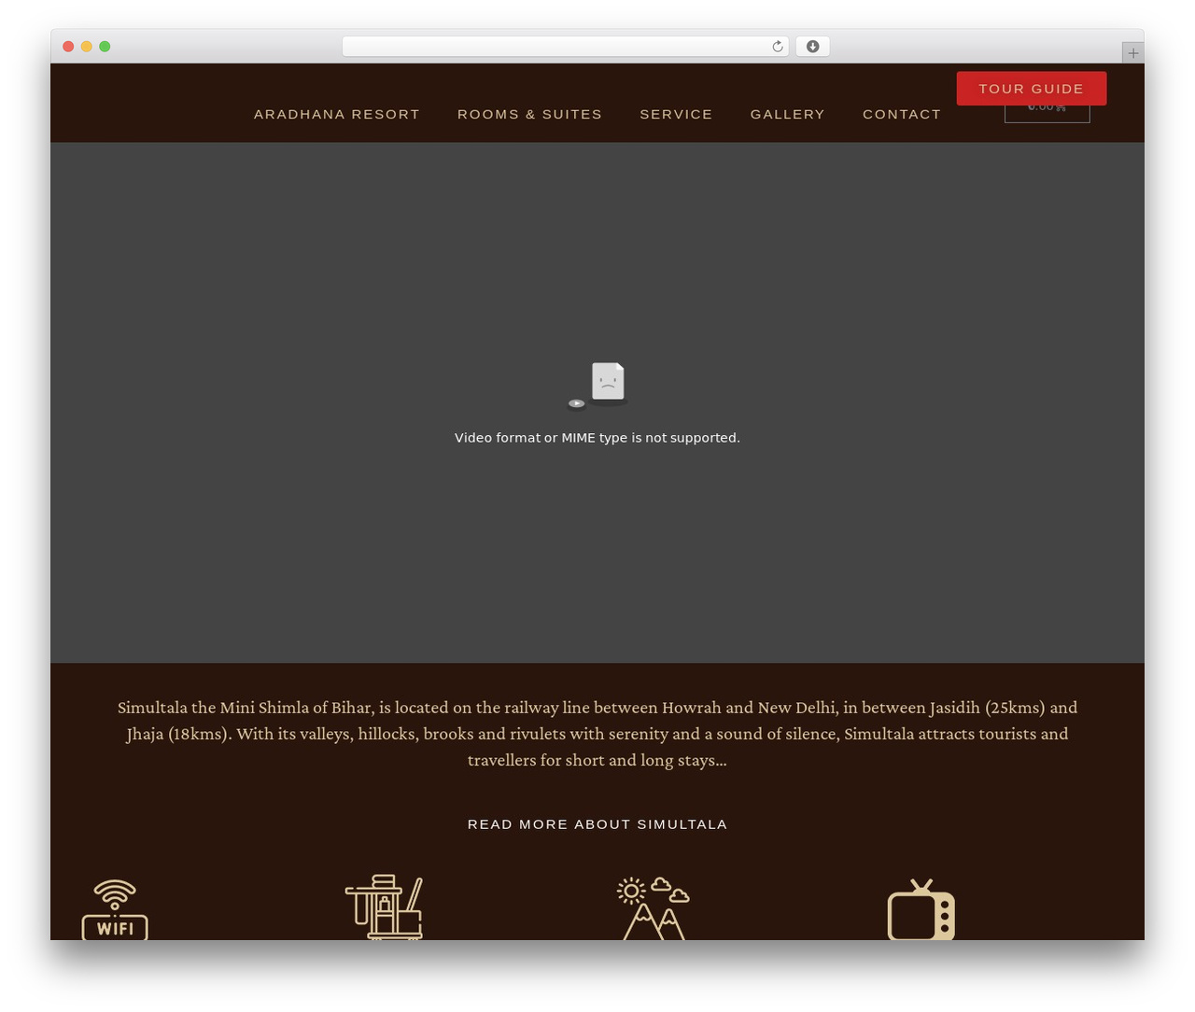
Task: Add a new browser tab
Action: (x=1133, y=53)
